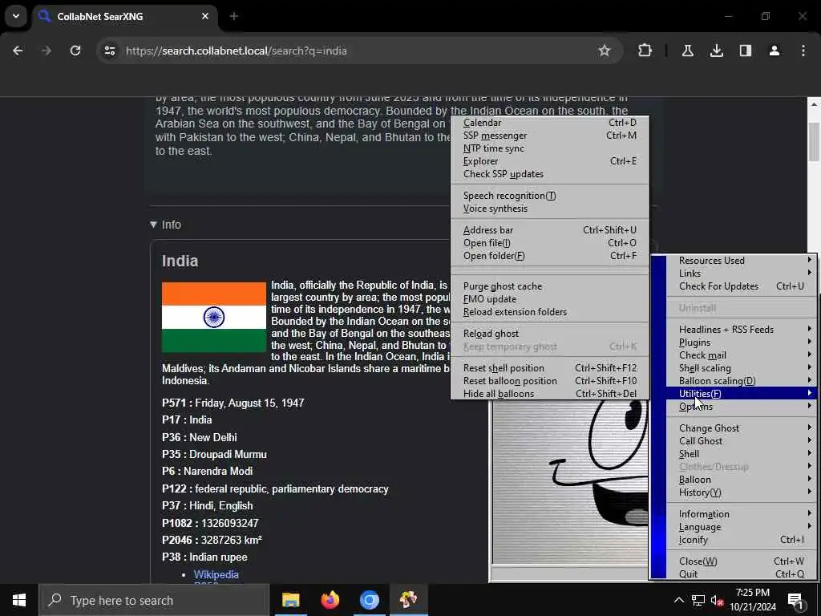This screenshot has width=821, height=616.
Task: Select Reload extension folders
Action: [549, 312]
